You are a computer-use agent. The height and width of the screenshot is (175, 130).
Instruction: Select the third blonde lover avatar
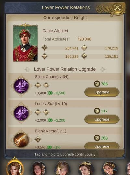click(62, 168)
